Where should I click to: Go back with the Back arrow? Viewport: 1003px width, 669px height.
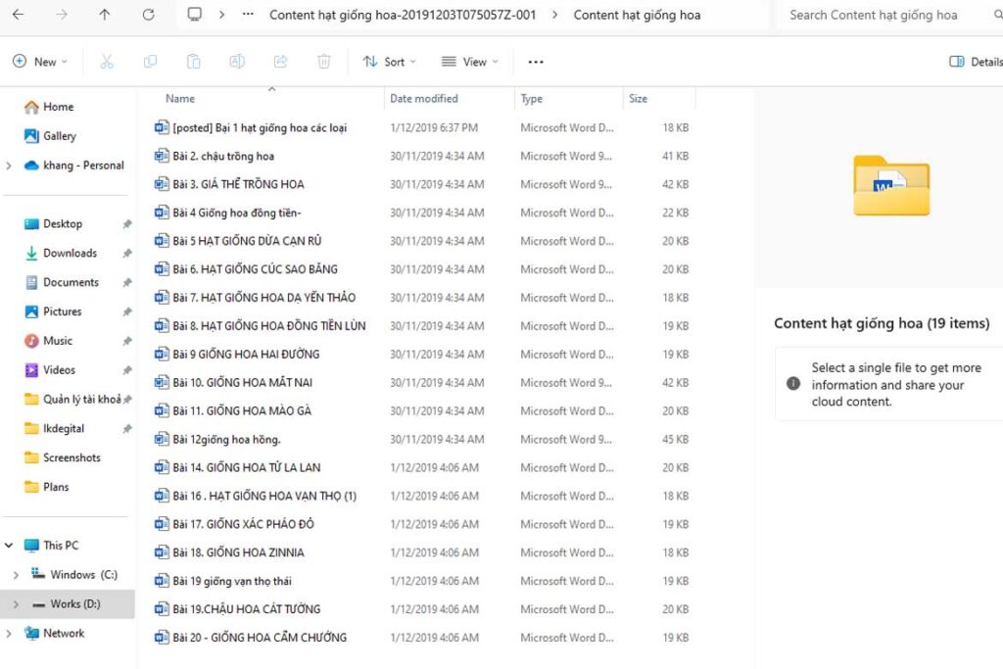click(18, 15)
